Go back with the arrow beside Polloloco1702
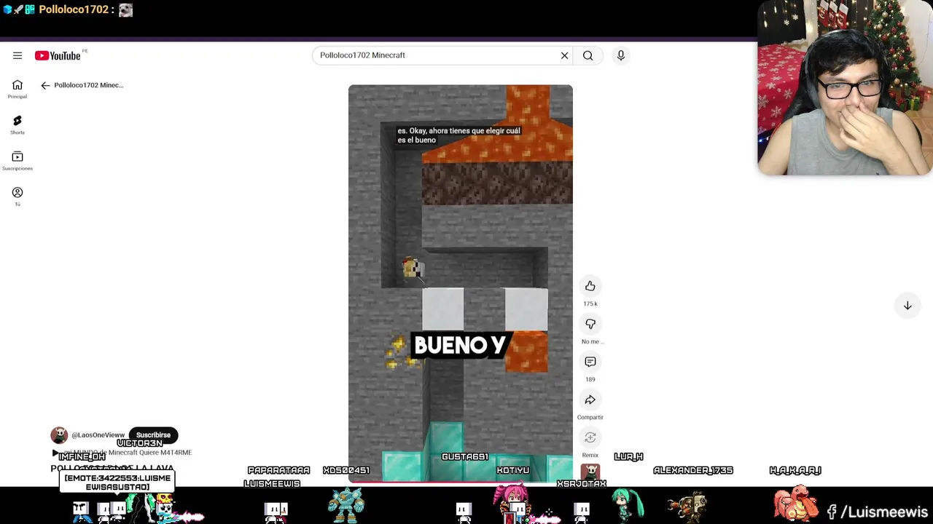This screenshot has width=933, height=524. (x=45, y=85)
